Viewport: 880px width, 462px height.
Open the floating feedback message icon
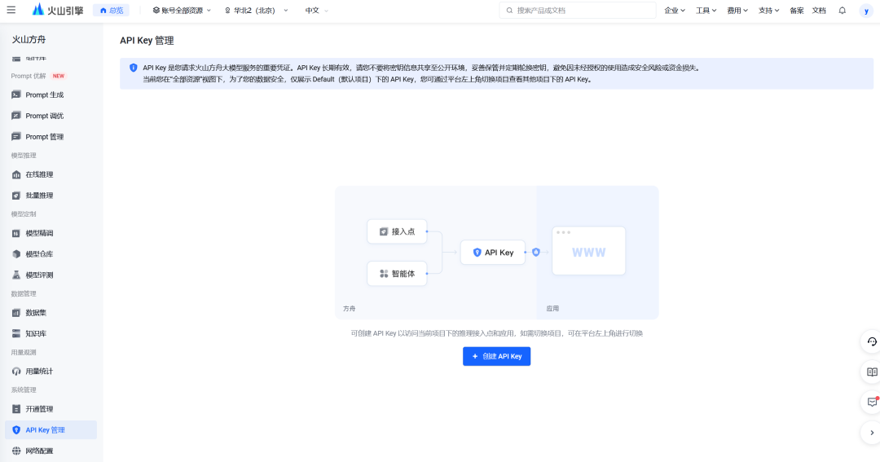point(872,402)
